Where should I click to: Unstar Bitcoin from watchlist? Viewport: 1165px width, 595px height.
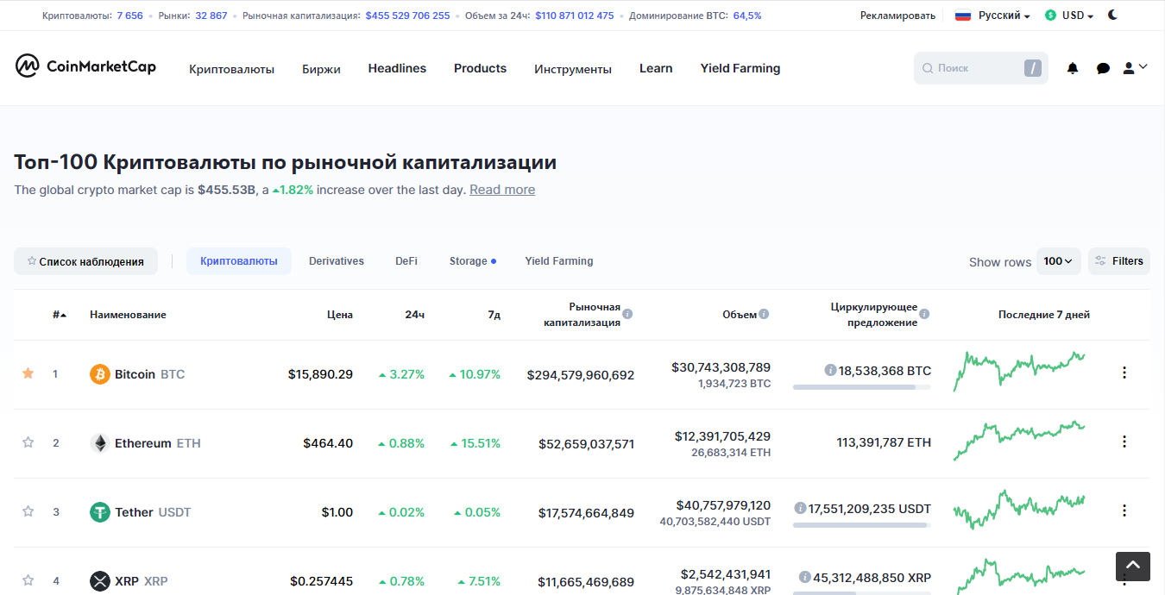(28, 373)
